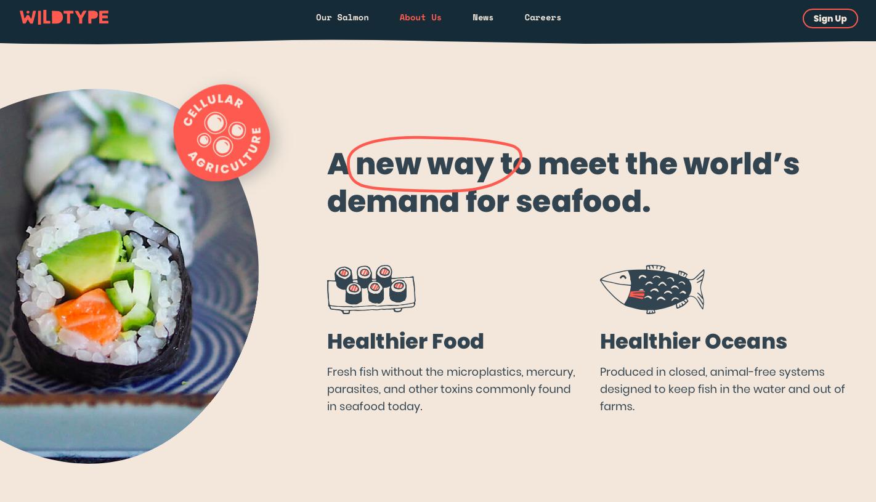Click the avocado slice in the sushi roll
This screenshot has height=502, width=876.
tap(83, 262)
